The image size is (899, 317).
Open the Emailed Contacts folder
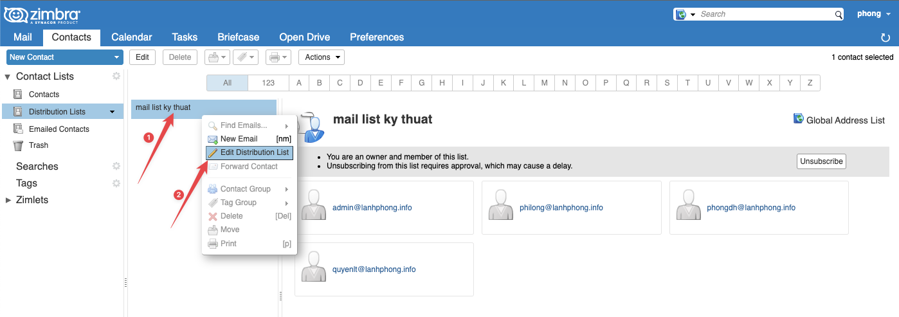pyautogui.click(x=59, y=129)
